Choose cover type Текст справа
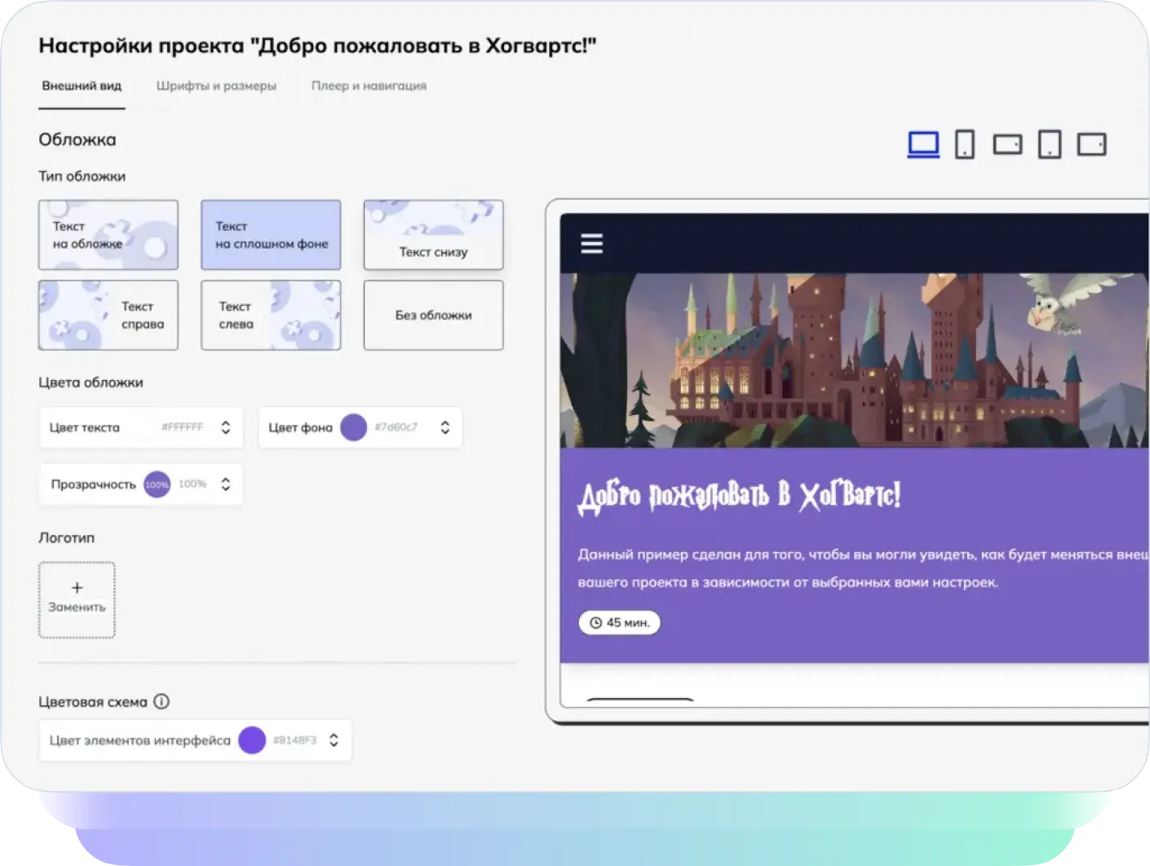1150x866 pixels. coord(108,316)
